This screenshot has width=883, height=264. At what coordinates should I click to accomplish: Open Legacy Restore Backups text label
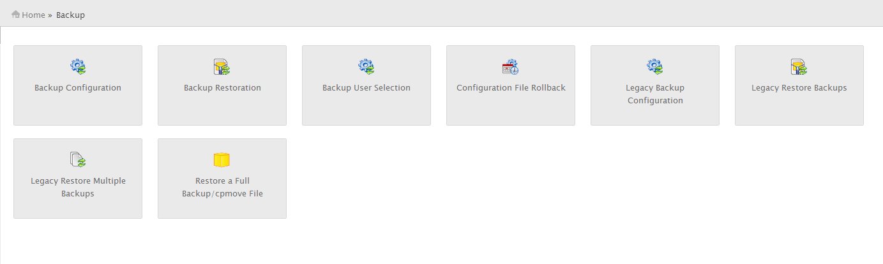pos(799,88)
